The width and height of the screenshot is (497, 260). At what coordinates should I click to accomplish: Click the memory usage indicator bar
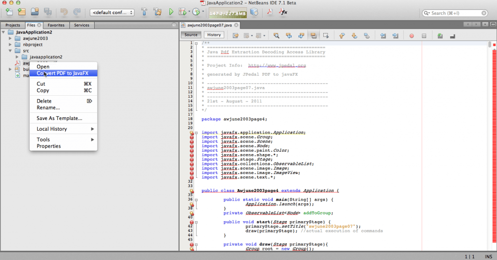click(227, 12)
